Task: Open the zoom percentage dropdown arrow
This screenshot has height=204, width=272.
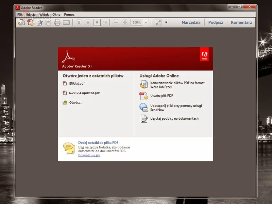Action: (x=146, y=22)
